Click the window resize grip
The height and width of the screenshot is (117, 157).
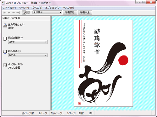point(154,114)
